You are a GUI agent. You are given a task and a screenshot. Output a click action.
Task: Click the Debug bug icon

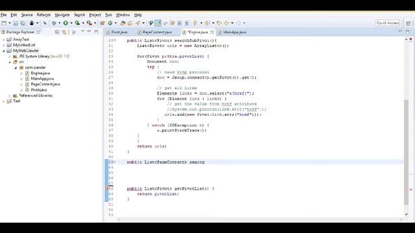[x=54, y=23]
